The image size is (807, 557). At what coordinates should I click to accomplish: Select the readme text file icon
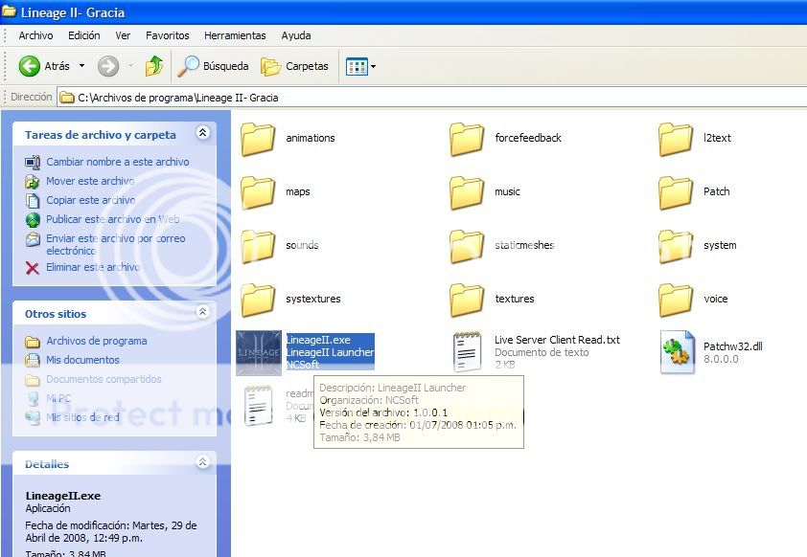pos(259,406)
